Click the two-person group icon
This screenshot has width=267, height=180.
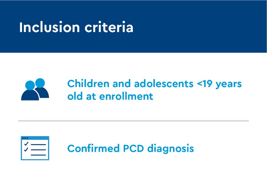point(35,90)
